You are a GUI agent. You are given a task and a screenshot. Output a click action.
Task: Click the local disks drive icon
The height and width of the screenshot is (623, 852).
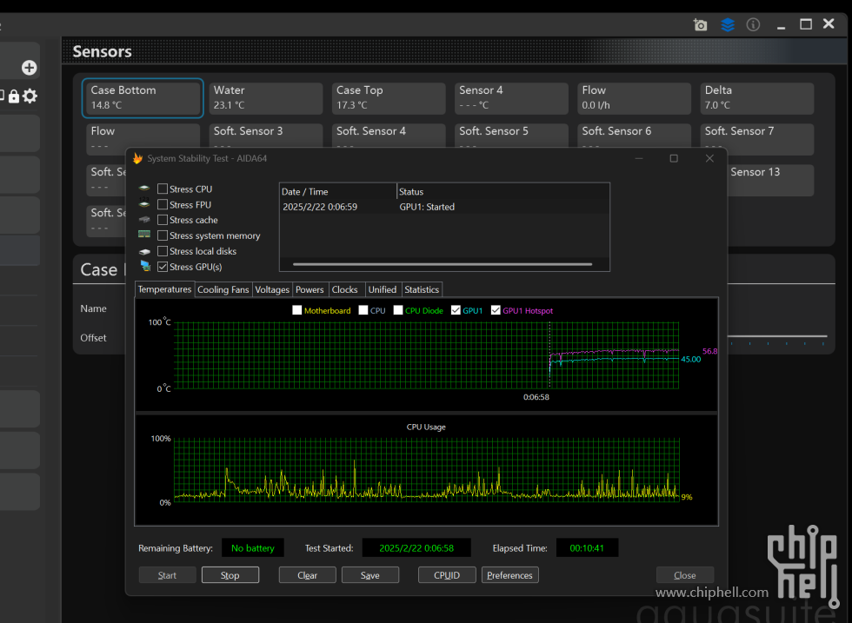click(144, 251)
